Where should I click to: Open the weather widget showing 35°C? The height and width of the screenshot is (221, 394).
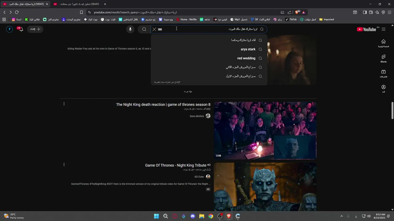tap(14, 216)
